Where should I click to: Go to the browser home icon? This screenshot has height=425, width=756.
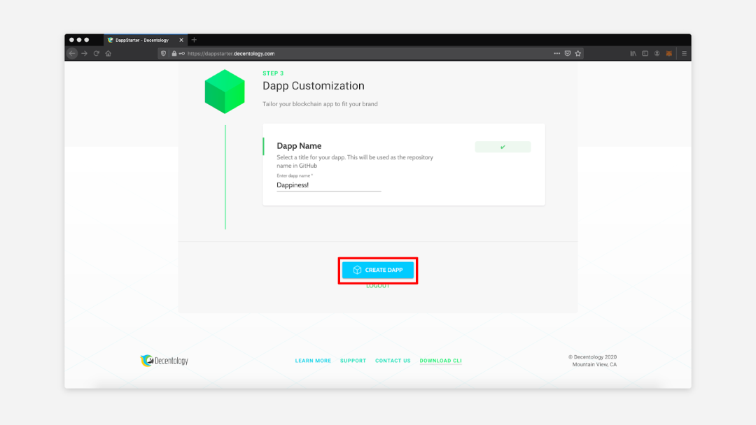(108, 53)
